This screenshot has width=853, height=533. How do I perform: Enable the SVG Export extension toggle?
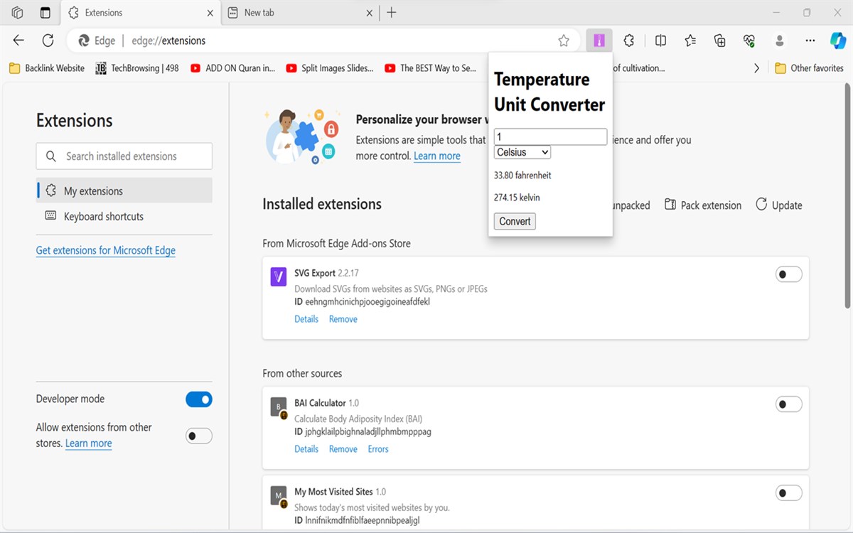pyautogui.click(x=788, y=274)
